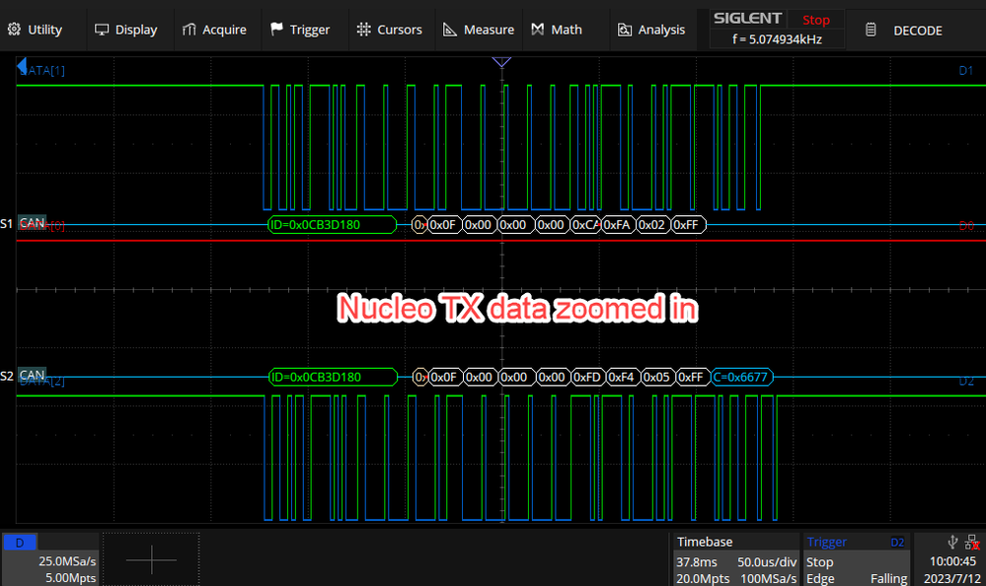Click the S1 decoded byte 0x02

click(652, 225)
